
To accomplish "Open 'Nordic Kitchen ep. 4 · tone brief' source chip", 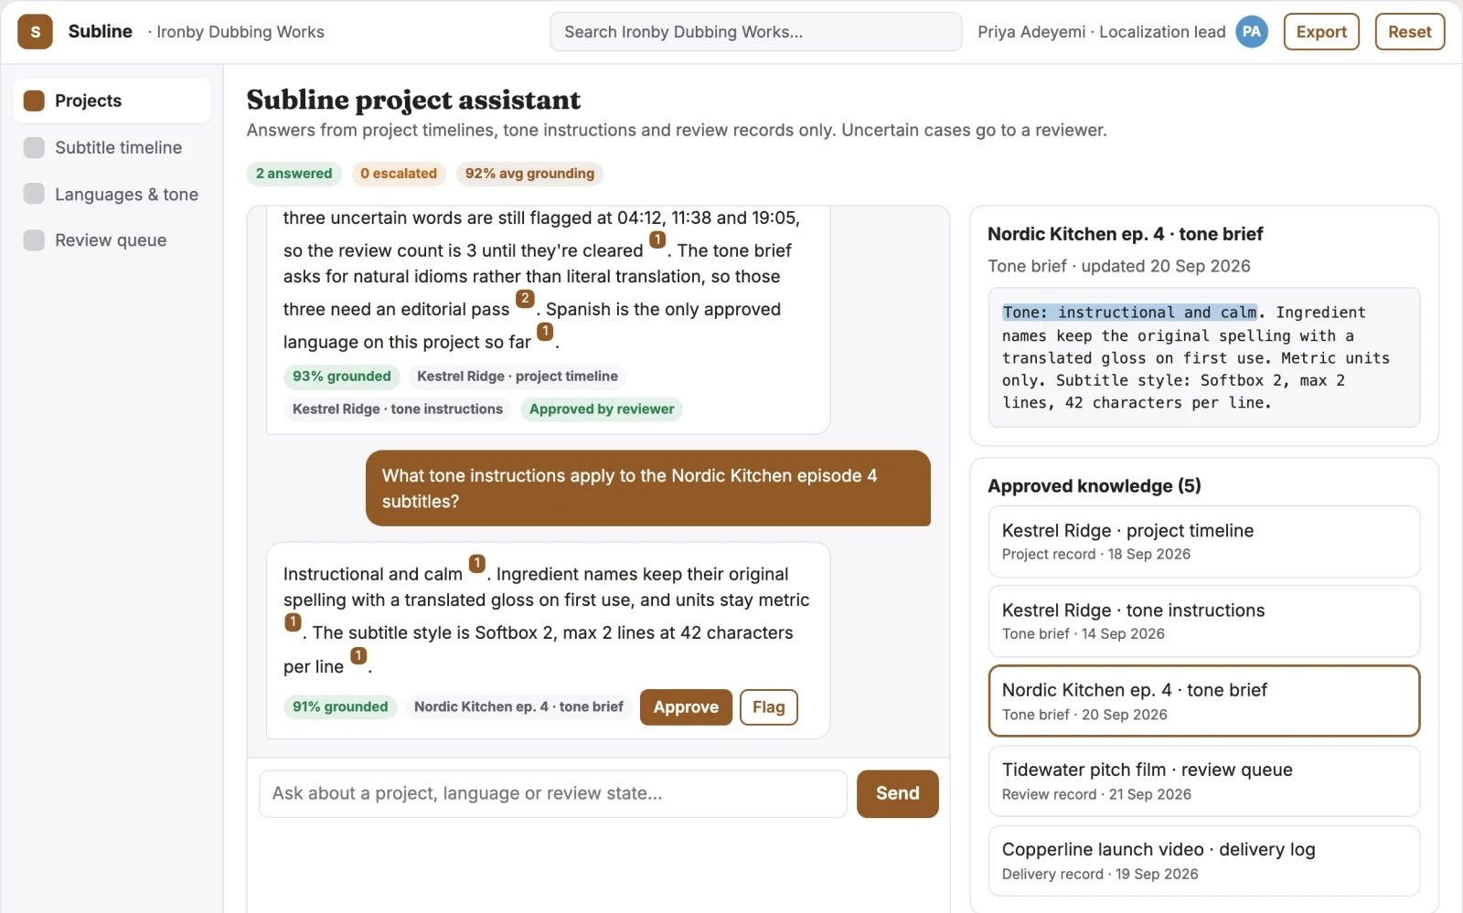I will (x=518, y=707).
